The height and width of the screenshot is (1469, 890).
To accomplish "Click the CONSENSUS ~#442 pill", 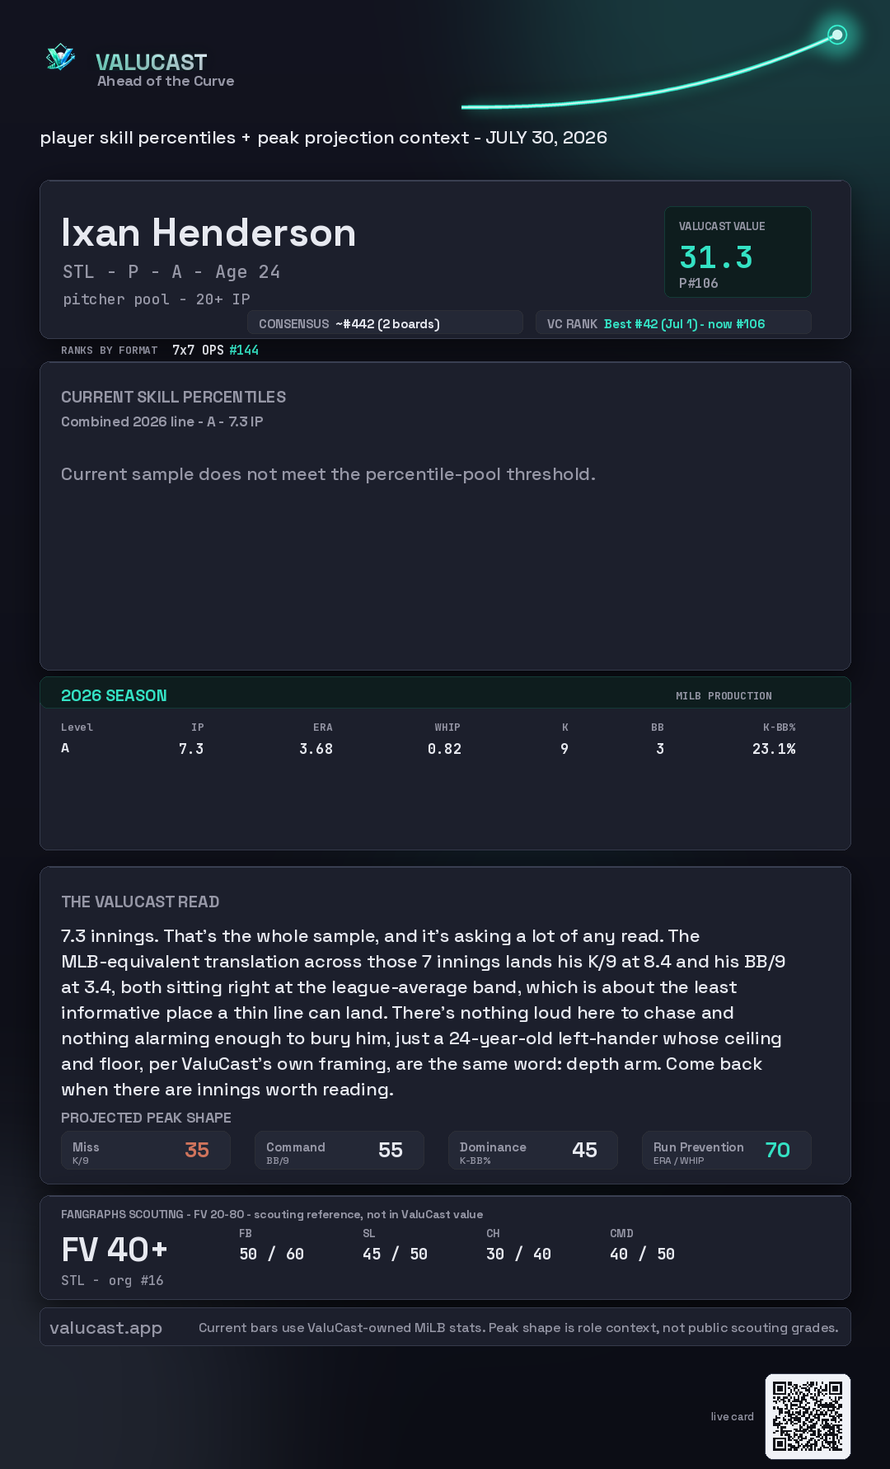I will [385, 323].
